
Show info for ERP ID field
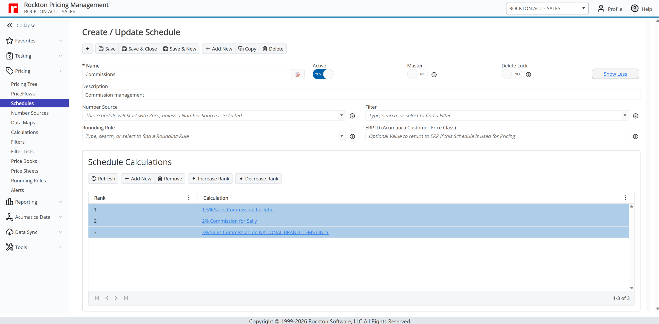pos(636,136)
